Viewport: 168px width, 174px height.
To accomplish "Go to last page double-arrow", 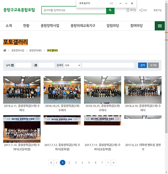I will [113, 163].
